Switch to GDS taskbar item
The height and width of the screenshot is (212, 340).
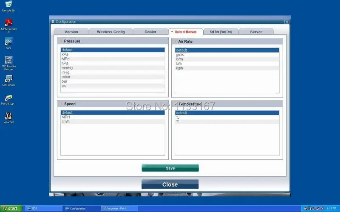(x=44, y=209)
